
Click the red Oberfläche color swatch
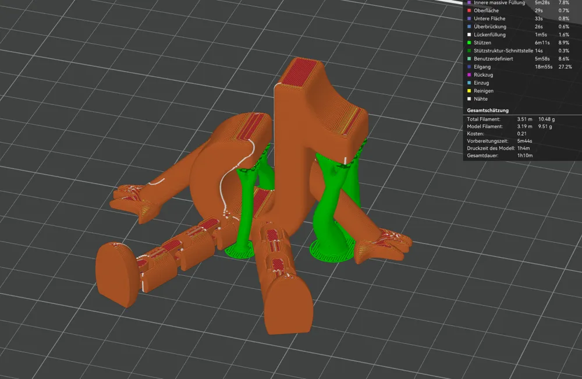(469, 10)
